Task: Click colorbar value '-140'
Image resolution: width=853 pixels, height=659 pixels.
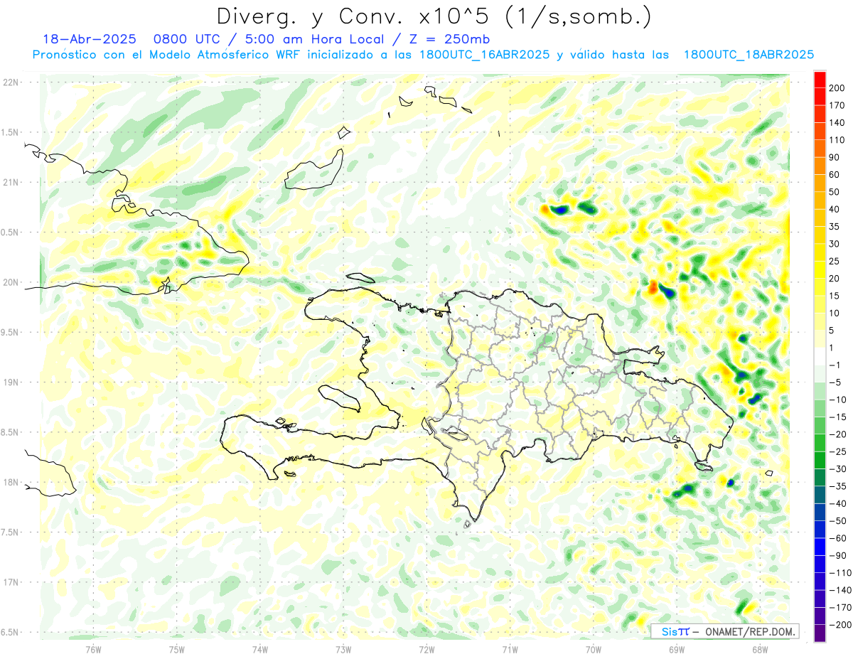Action: [839, 590]
